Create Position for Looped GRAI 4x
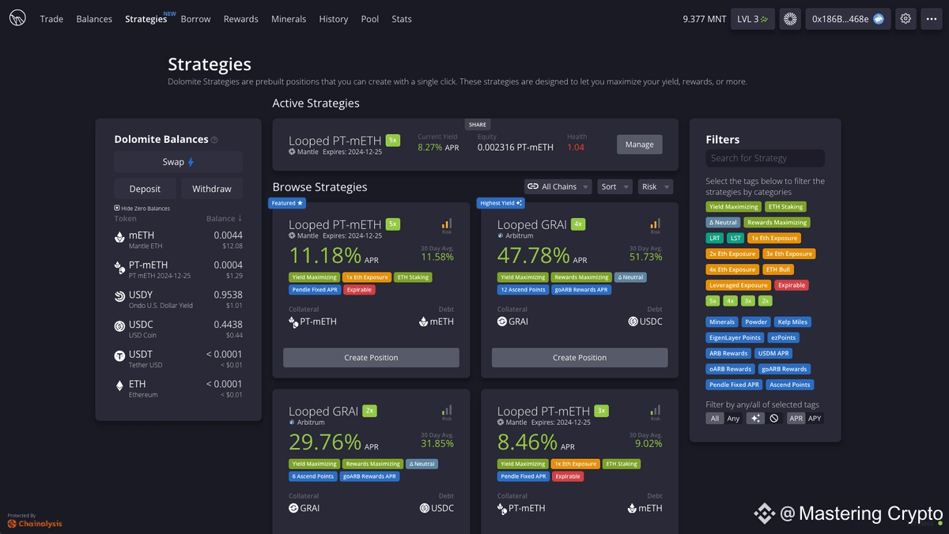This screenshot has width=949, height=534. [580, 358]
